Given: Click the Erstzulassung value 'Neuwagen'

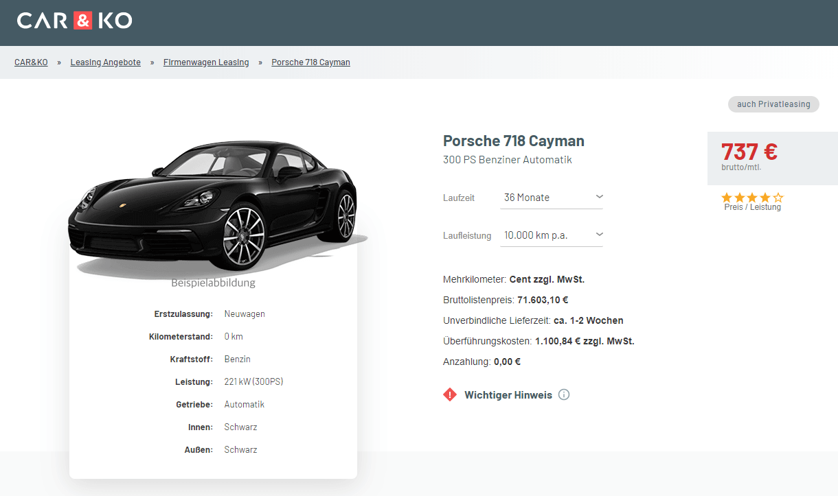Looking at the screenshot, I should tap(245, 314).
